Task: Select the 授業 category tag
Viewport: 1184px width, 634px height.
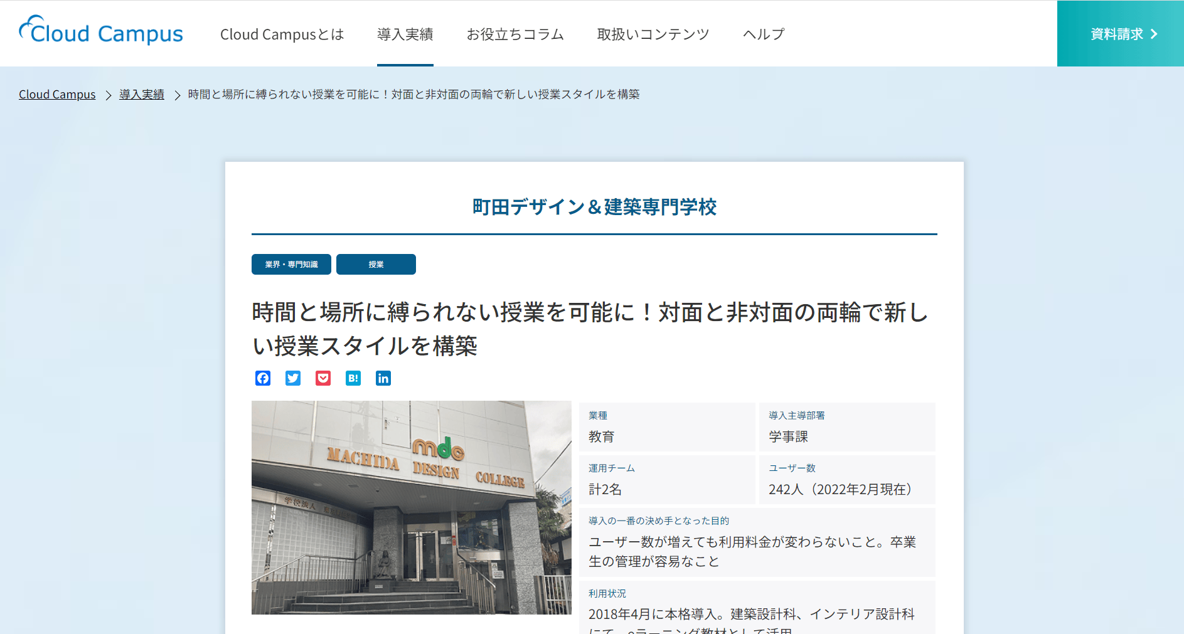Action: 376,265
